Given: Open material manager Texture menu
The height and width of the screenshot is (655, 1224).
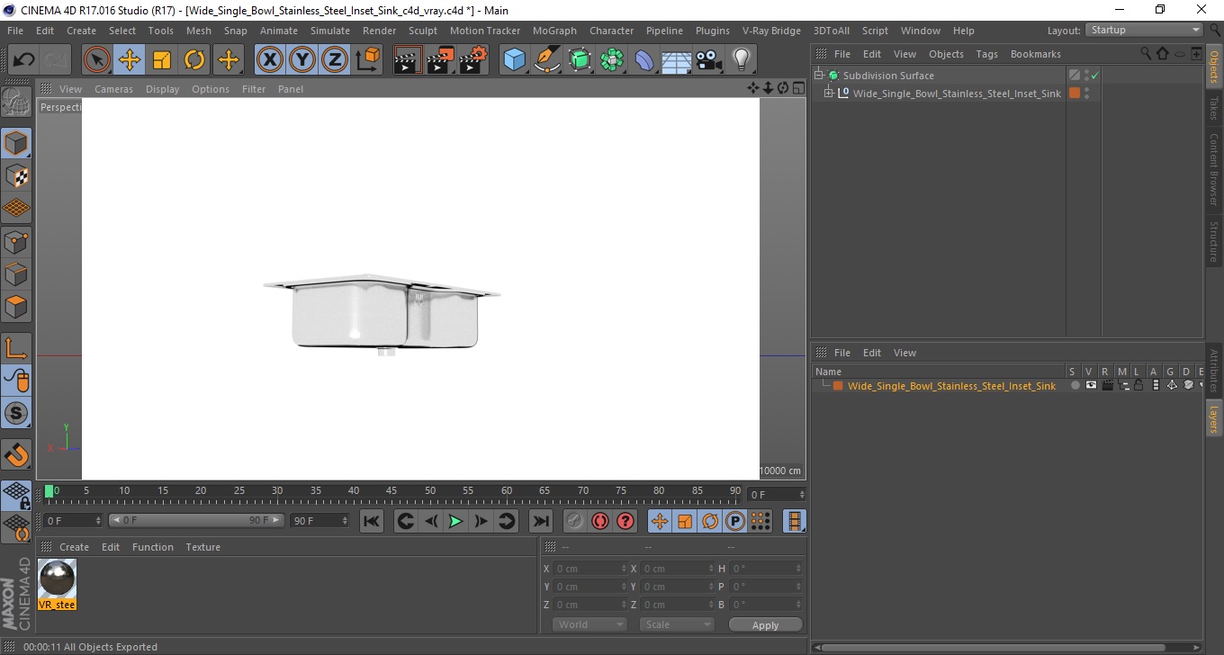Looking at the screenshot, I should point(202,547).
